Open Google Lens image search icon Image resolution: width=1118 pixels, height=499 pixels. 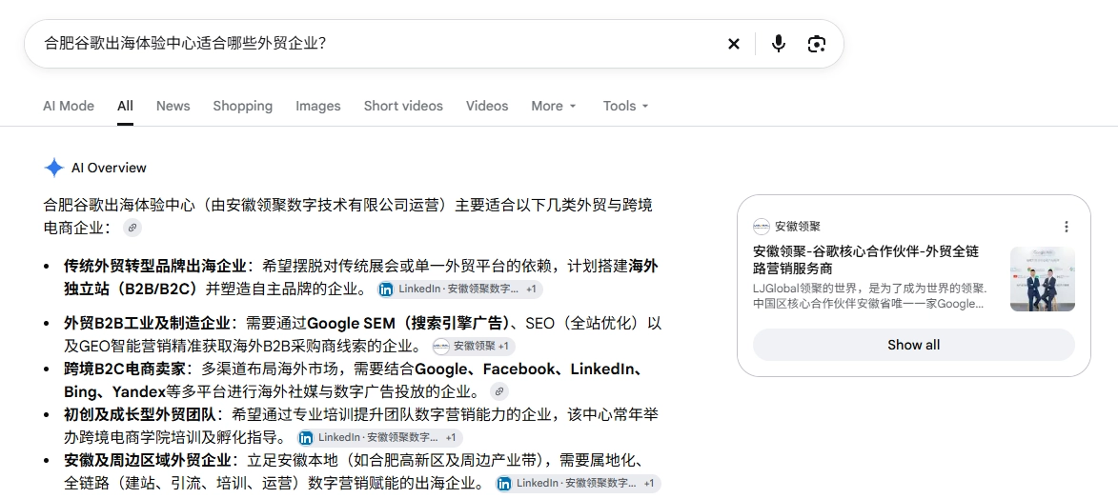click(817, 44)
